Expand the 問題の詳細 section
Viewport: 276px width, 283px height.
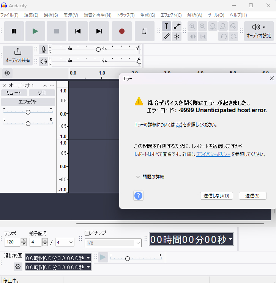[150, 176]
